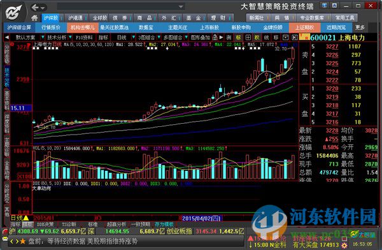Screen dimensions: 382x250
Task: Expand the 更多 menu
Action: [360, 27]
